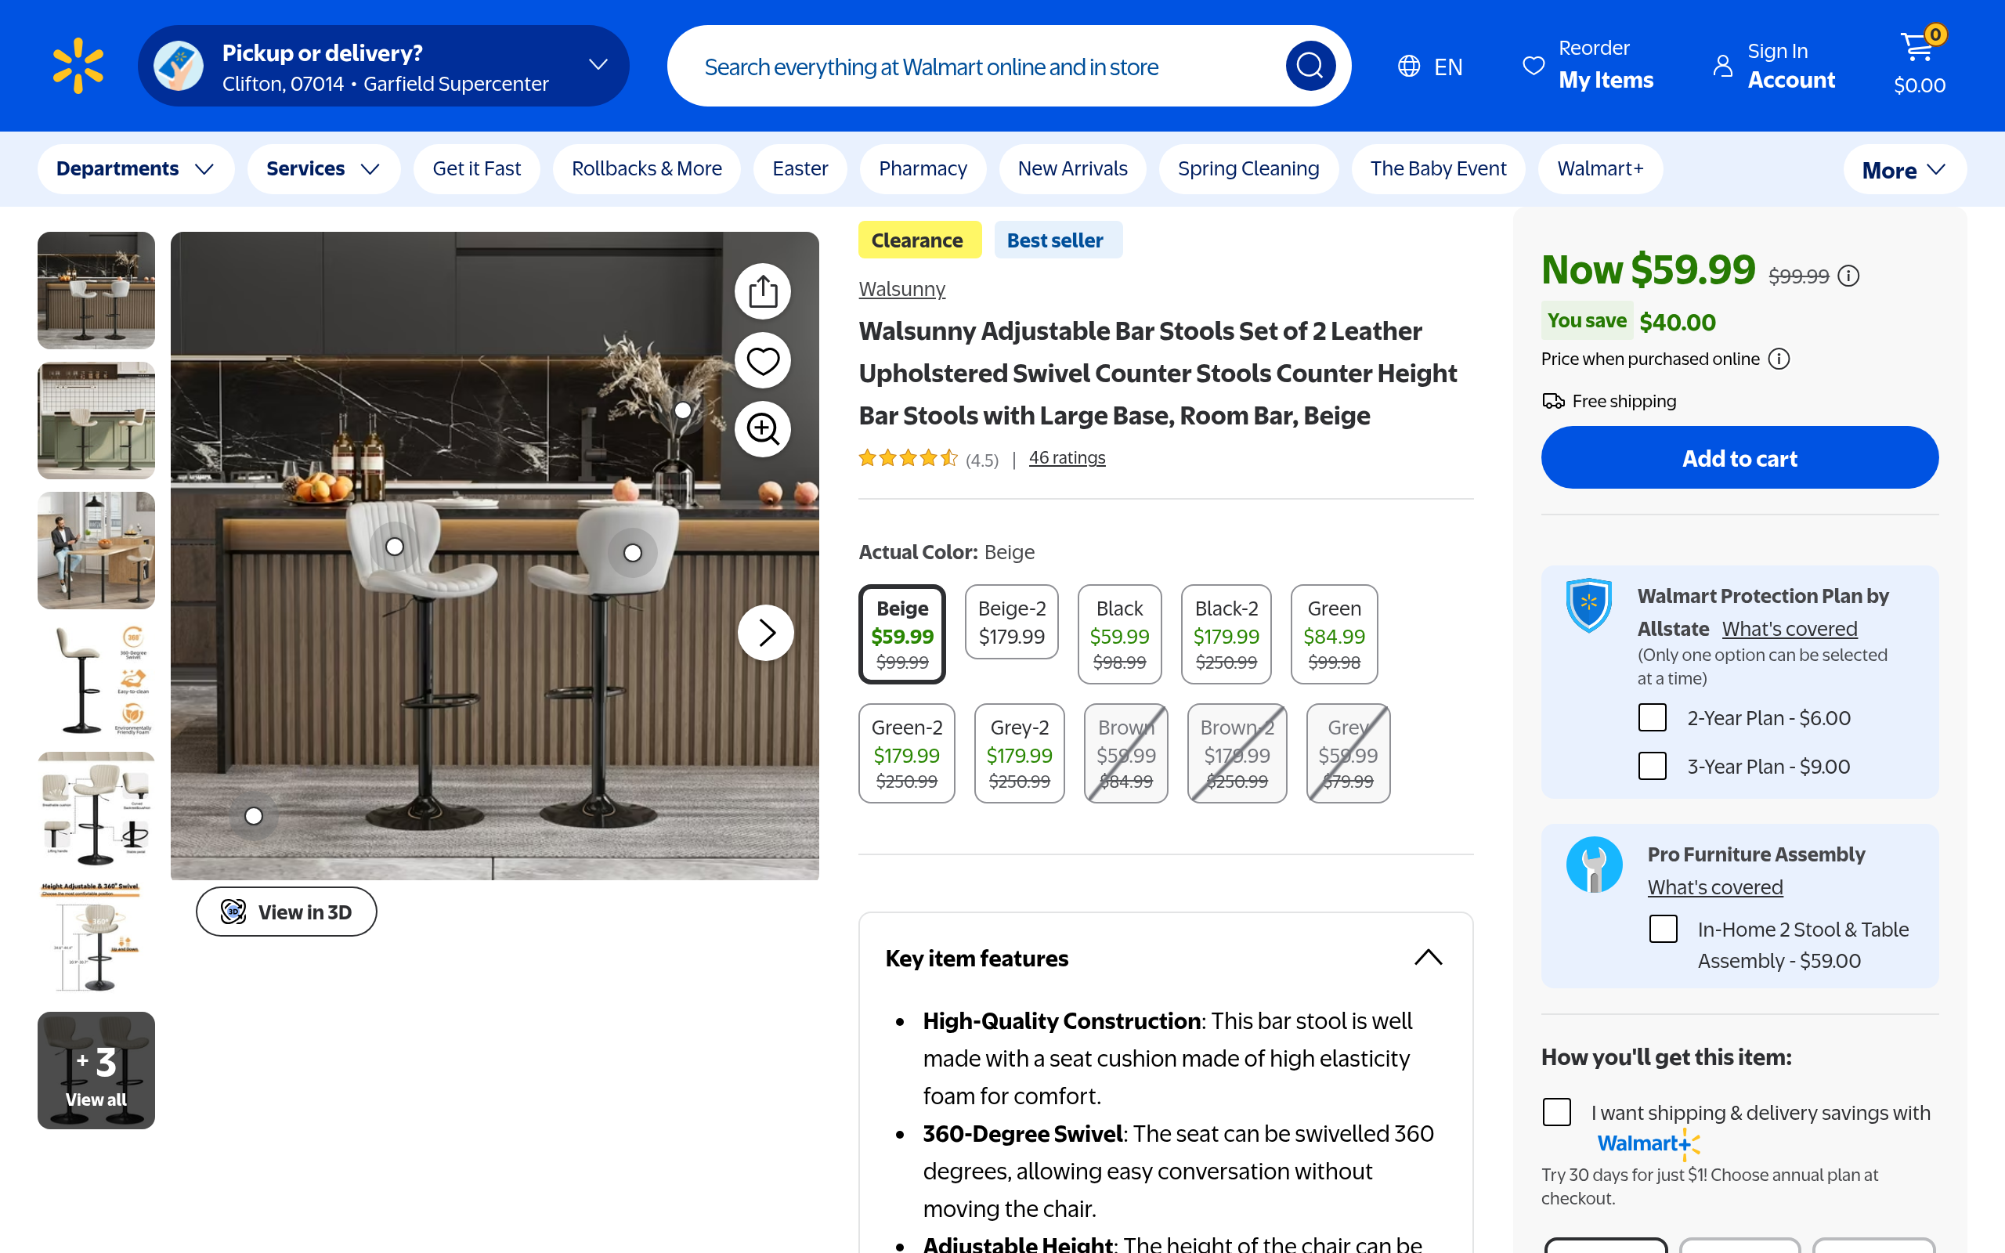Viewport: 2005px width, 1253px height.
Task: Click the Walmart spark logo
Action: click(78, 66)
